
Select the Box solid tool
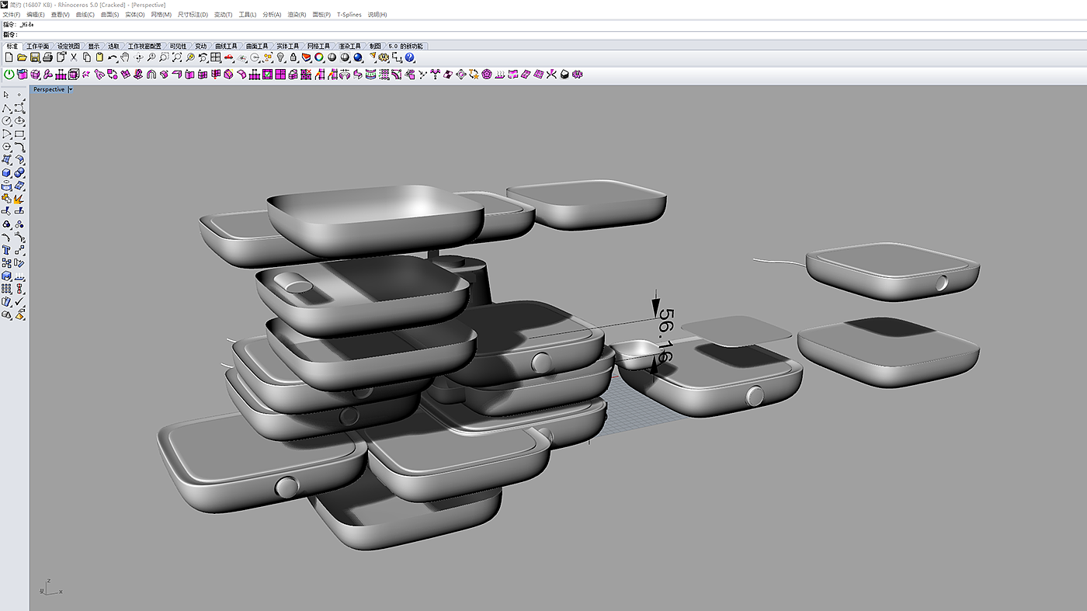(x=7, y=173)
